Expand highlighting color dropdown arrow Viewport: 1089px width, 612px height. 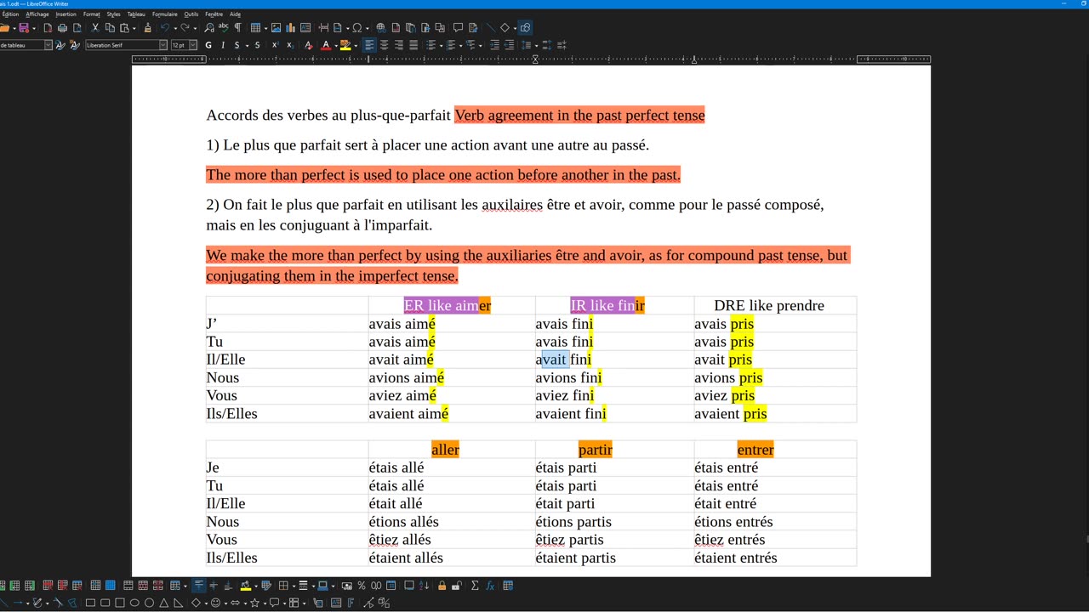click(356, 45)
